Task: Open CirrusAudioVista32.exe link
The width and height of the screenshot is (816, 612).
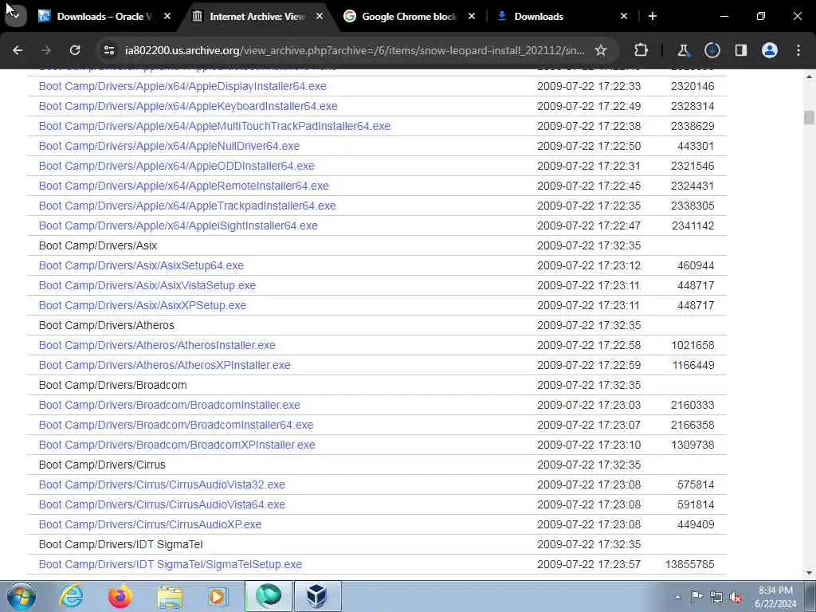Action: (x=162, y=484)
